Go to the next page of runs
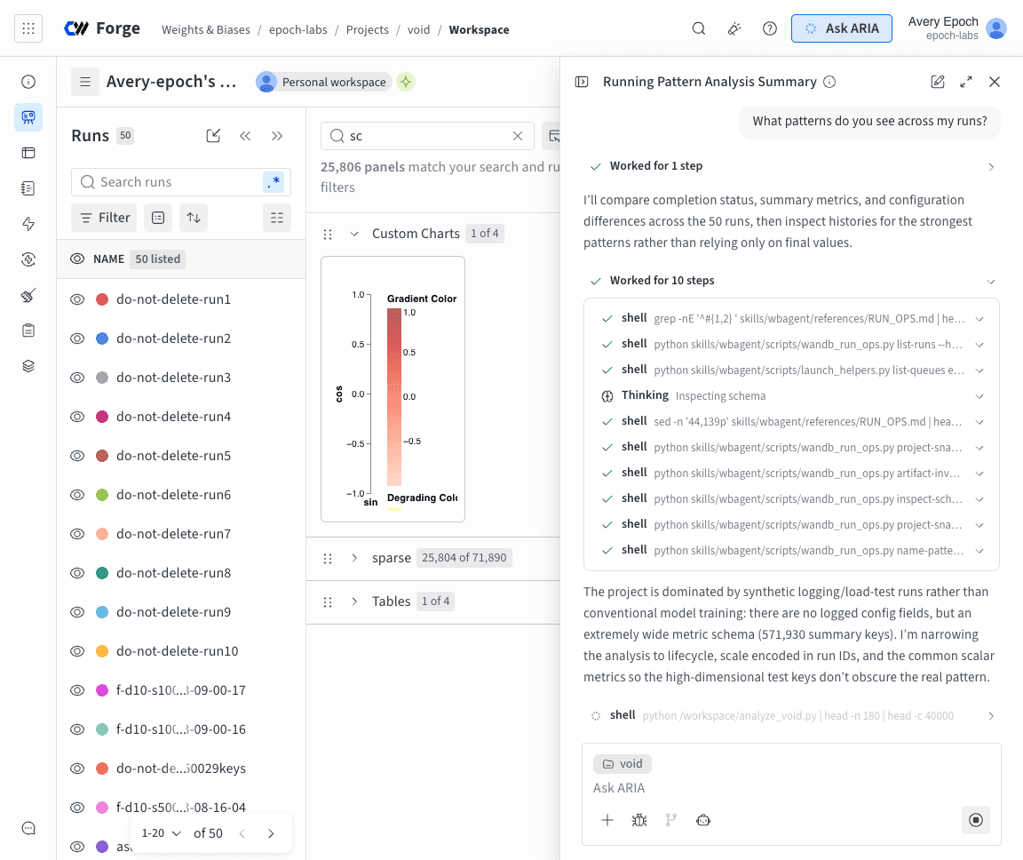 point(272,833)
